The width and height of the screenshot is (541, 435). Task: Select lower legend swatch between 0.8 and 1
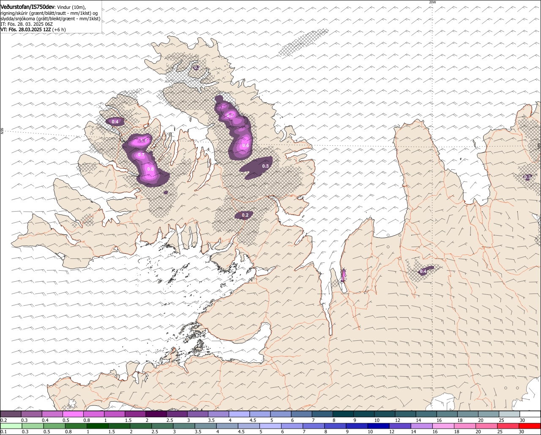tap(76, 426)
